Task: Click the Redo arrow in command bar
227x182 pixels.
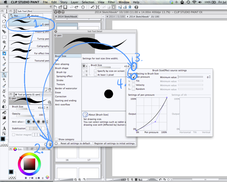Action: click(x=76, y=7)
